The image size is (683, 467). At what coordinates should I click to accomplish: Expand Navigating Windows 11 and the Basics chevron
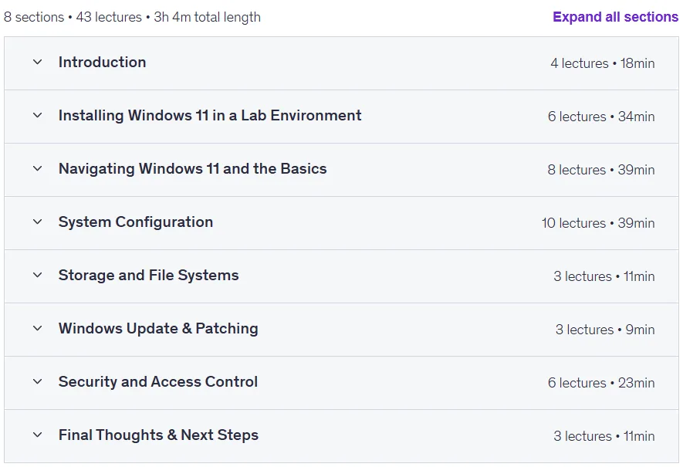click(x=38, y=168)
